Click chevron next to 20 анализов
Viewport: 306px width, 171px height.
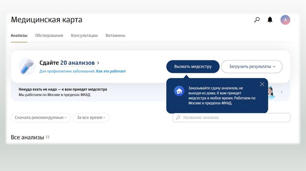pos(98,63)
